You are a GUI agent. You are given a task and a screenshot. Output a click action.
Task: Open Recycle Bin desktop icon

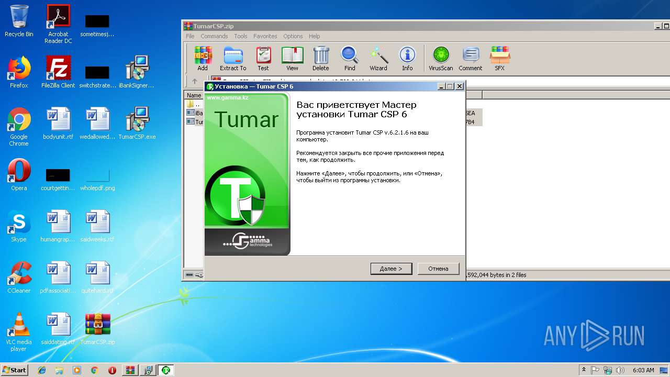point(19,21)
